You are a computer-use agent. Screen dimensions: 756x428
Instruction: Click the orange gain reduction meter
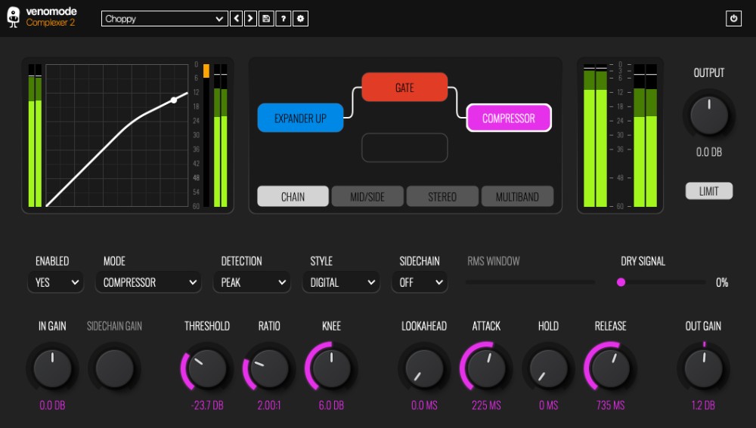click(206, 71)
